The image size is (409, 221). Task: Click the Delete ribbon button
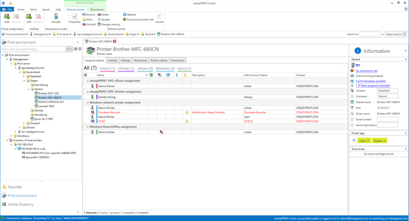tap(103, 15)
